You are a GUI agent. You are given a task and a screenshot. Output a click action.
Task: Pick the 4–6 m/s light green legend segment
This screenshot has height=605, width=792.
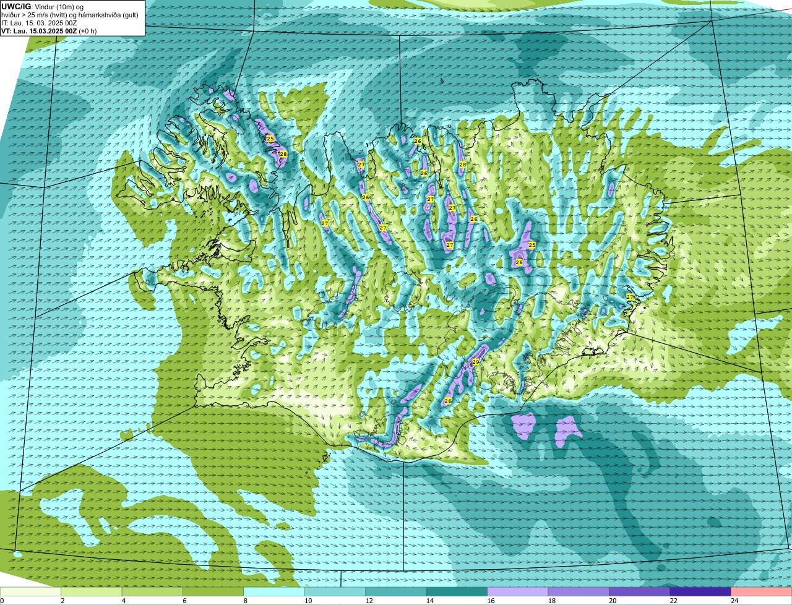tap(153, 592)
